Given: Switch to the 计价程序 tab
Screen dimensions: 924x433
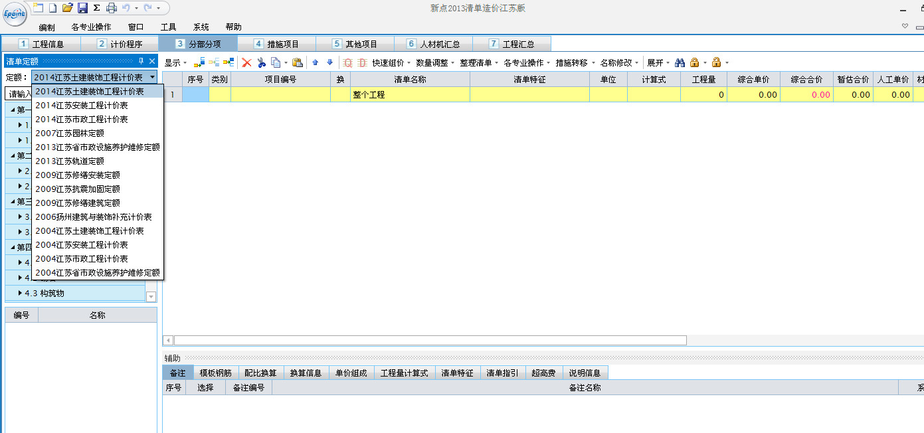Looking at the screenshot, I should coord(120,44).
